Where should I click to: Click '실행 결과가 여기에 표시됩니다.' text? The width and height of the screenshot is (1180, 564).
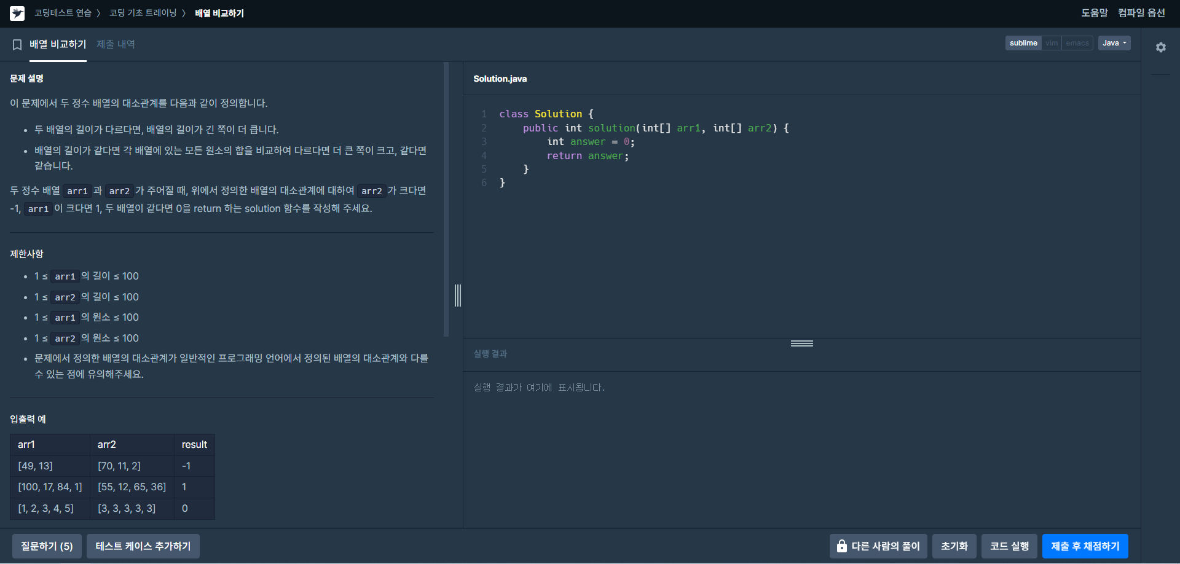(x=539, y=388)
